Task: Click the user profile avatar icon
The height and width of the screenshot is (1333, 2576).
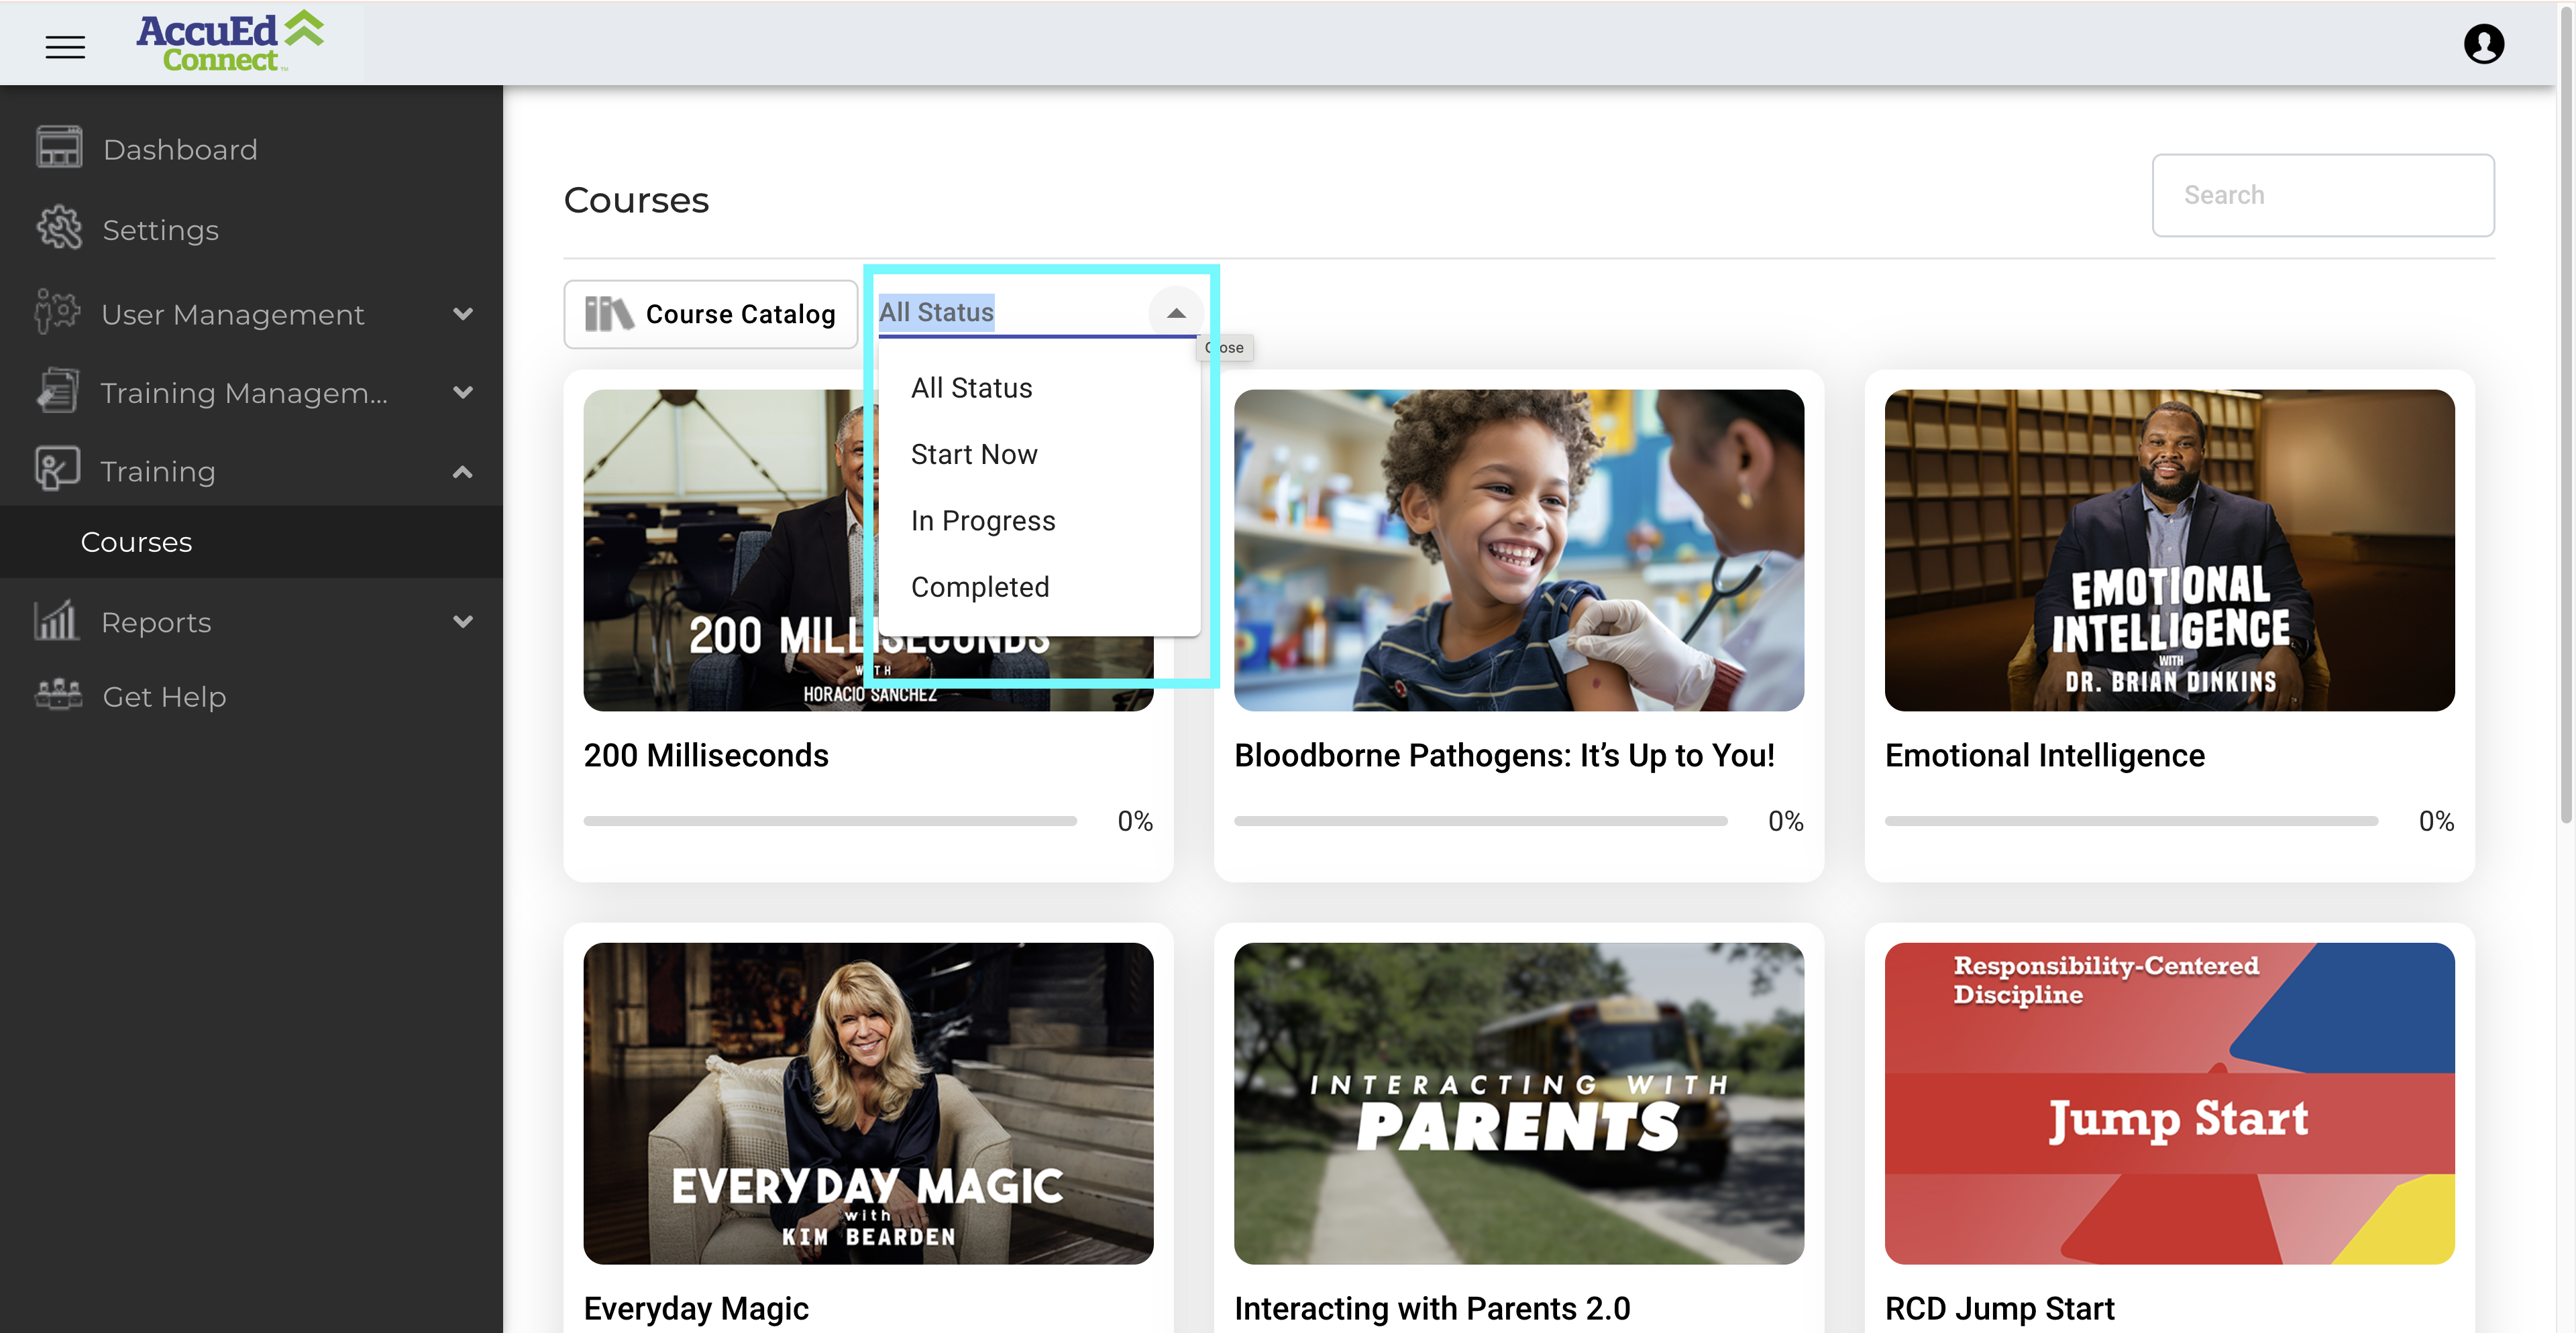Action: (x=2483, y=44)
